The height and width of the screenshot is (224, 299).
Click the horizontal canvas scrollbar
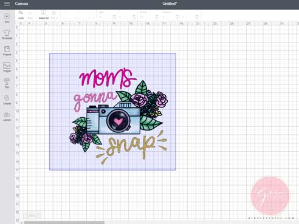[x=64, y=223]
